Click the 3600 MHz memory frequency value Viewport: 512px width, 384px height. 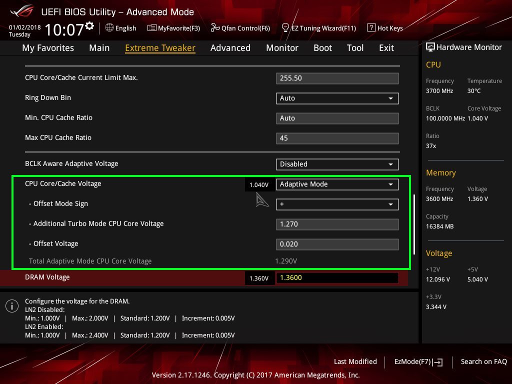pos(439,199)
